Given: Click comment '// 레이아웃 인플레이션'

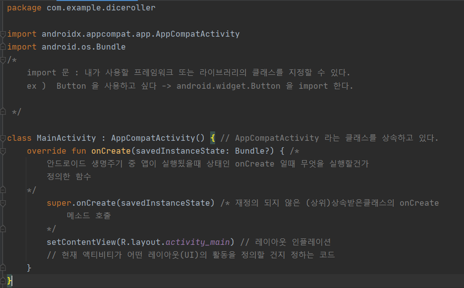Looking at the screenshot, I should tap(285, 242).
